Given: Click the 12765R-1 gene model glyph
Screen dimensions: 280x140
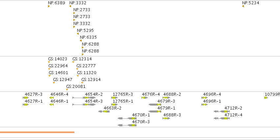Looking at the screenshot, I should click(115, 105).
